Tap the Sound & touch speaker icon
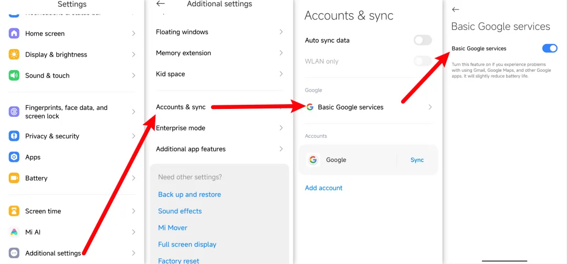The height and width of the screenshot is (264, 567). pyautogui.click(x=14, y=75)
